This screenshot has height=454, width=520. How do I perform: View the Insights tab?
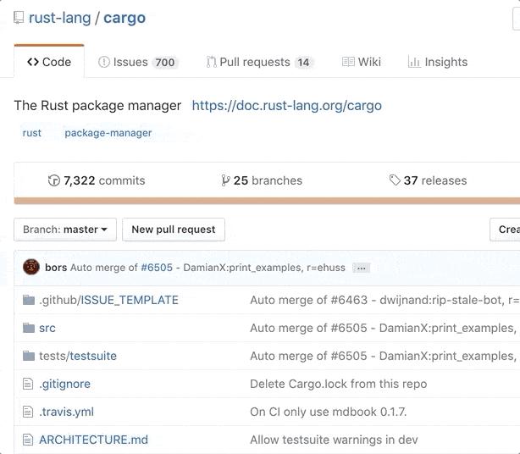click(x=438, y=62)
